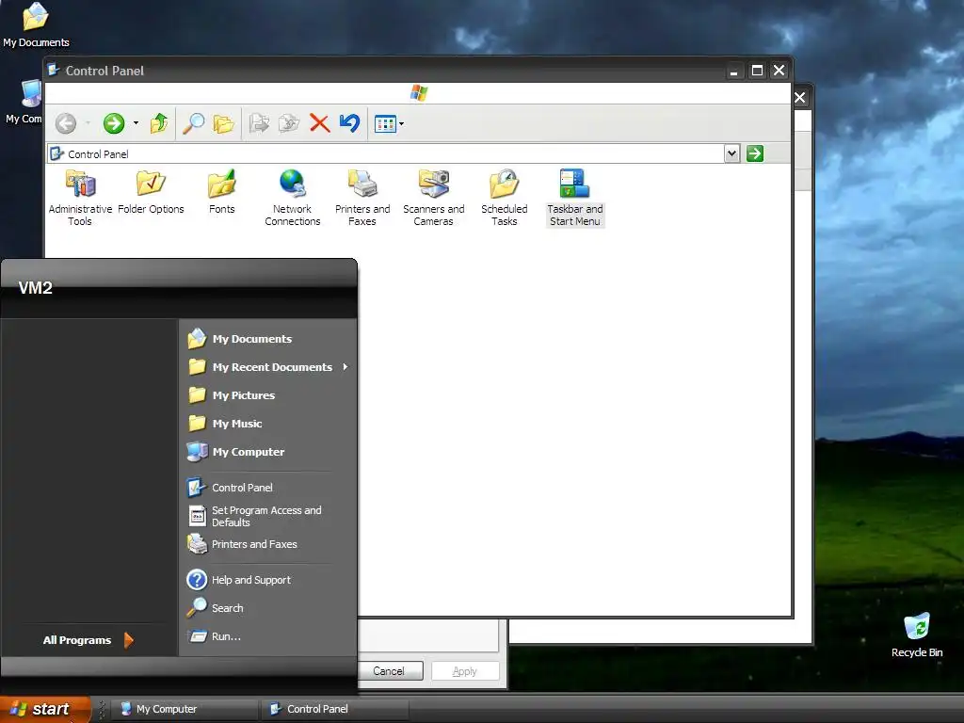Click the Copy To toolbar icon
The height and width of the screenshot is (723, 964).
coord(289,123)
